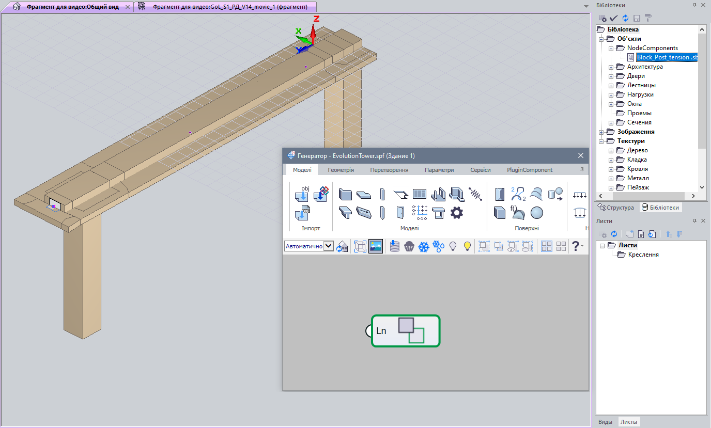Switch to the Структура panel tab
The width and height of the screenshot is (711, 428).
tap(616, 208)
